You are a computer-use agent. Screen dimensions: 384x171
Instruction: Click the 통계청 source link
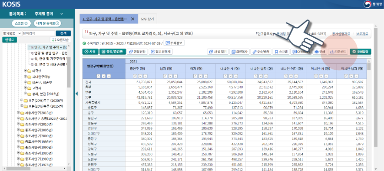point(281,34)
